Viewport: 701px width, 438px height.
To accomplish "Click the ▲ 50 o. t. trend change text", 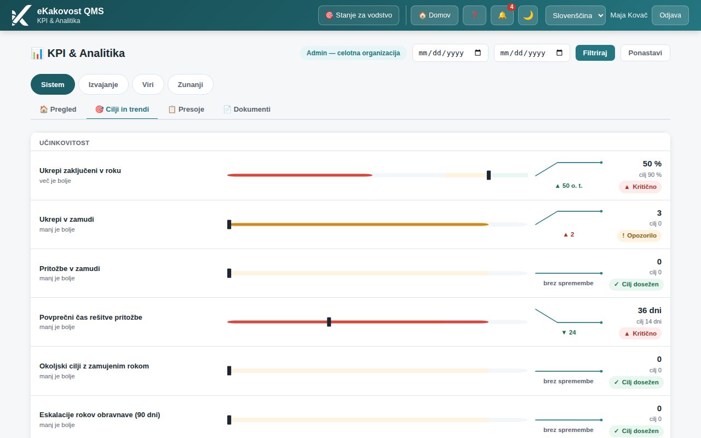I will (568, 186).
